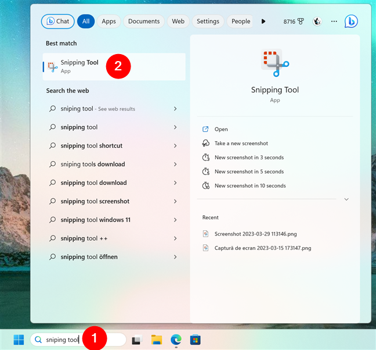Open Microsoft Edge from the taskbar
Viewport: 376px width, 350px height.
tap(175, 340)
